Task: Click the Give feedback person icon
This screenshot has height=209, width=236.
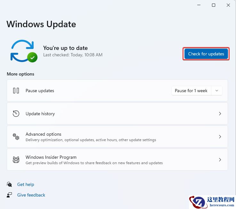Action: [x=9, y=195]
